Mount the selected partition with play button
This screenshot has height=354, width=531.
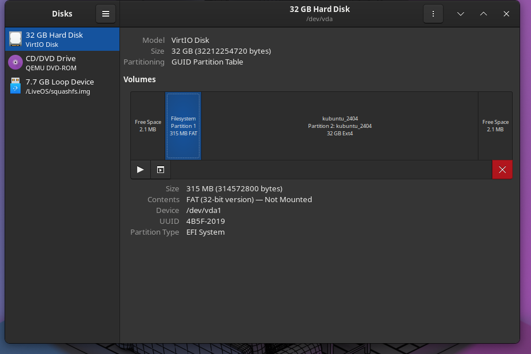point(141,170)
